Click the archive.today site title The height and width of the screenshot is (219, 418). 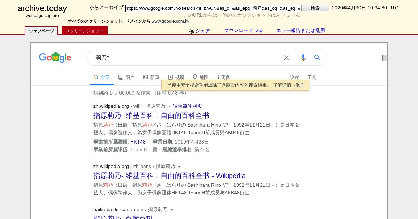point(42,9)
